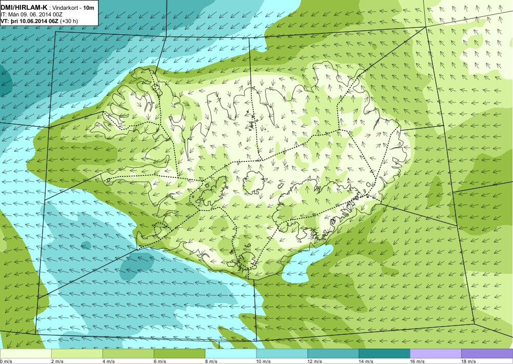Click the '10 m/s' legend label
The height and width of the screenshot is (364, 513).
263,361
